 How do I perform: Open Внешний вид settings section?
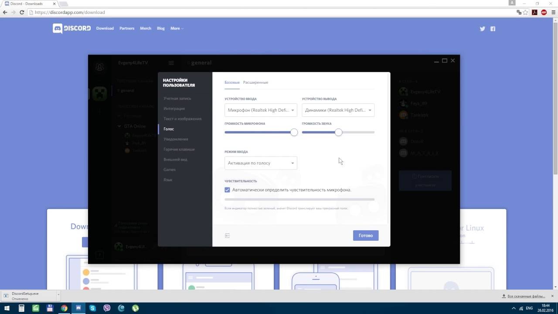click(175, 160)
